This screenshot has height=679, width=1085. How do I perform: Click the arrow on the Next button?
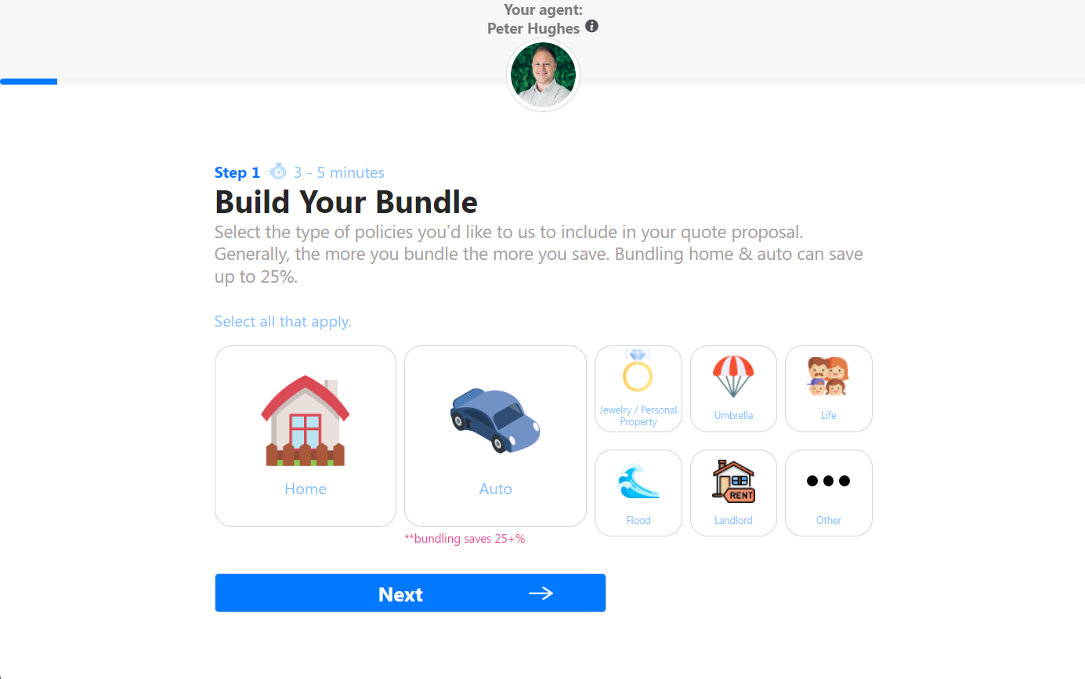tap(541, 594)
